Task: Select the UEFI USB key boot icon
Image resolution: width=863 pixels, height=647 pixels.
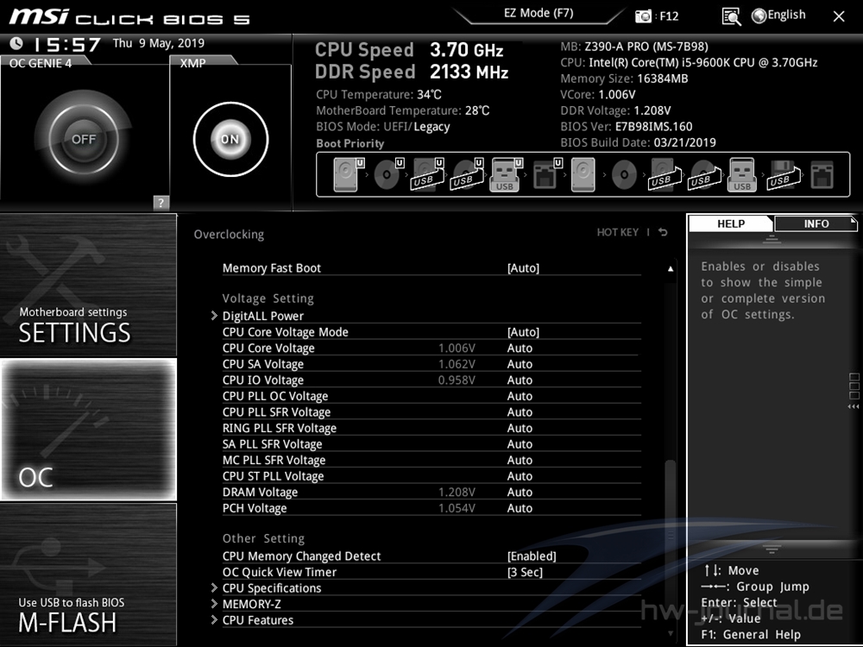Action: click(506, 175)
